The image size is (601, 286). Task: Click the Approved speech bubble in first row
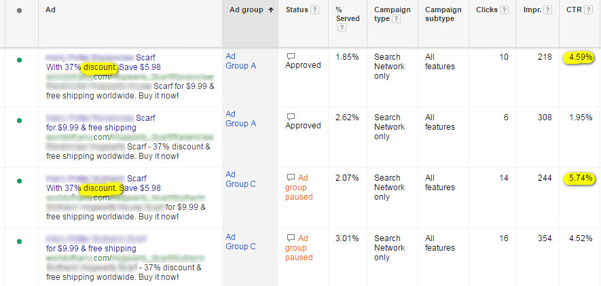pyautogui.click(x=291, y=56)
